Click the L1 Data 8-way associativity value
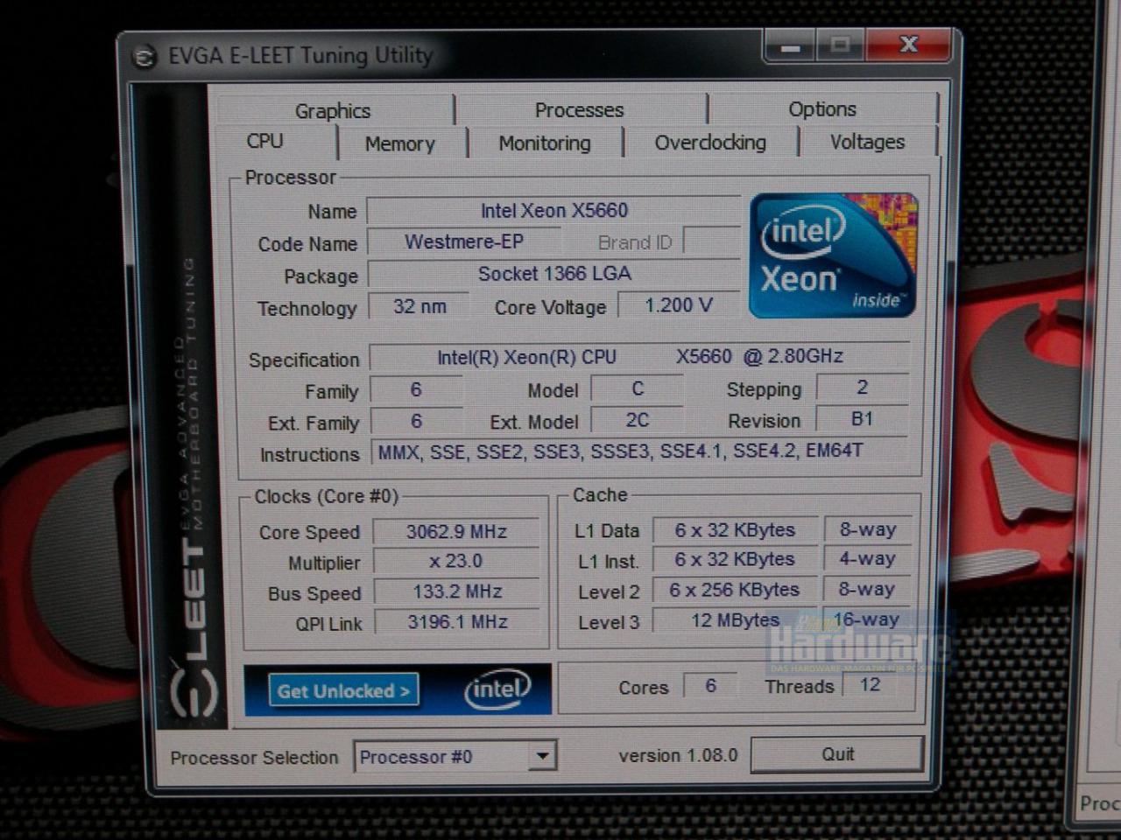This screenshot has width=1121, height=840. pyautogui.click(x=867, y=529)
